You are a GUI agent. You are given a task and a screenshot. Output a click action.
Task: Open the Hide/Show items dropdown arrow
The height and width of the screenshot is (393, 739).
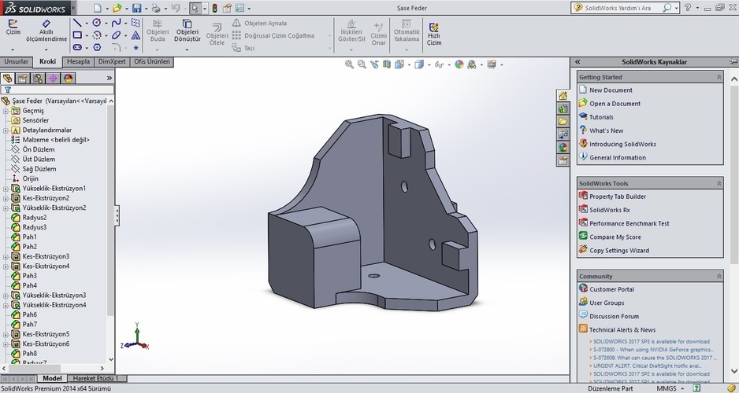point(449,65)
